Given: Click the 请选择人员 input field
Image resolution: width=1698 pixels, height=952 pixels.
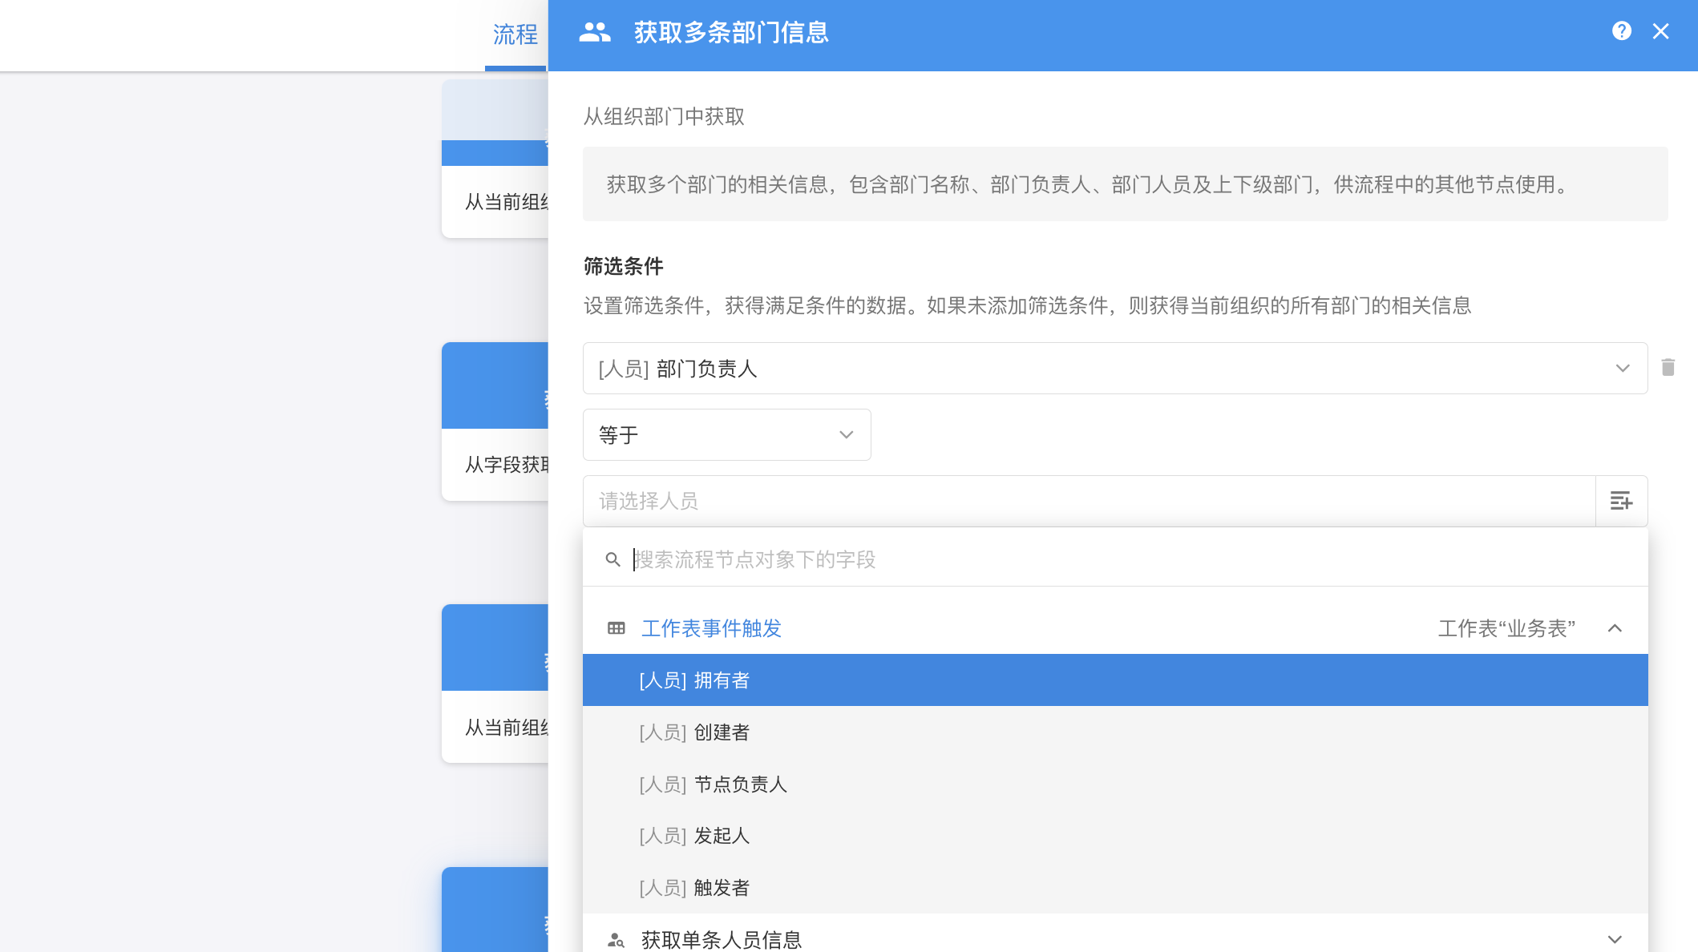Looking at the screenshot, I should 1089,501.
